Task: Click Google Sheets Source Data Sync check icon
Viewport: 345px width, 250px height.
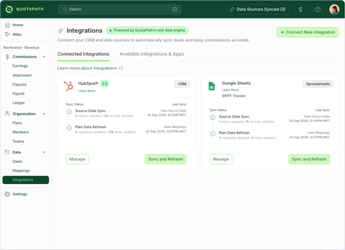Action: 213,118
